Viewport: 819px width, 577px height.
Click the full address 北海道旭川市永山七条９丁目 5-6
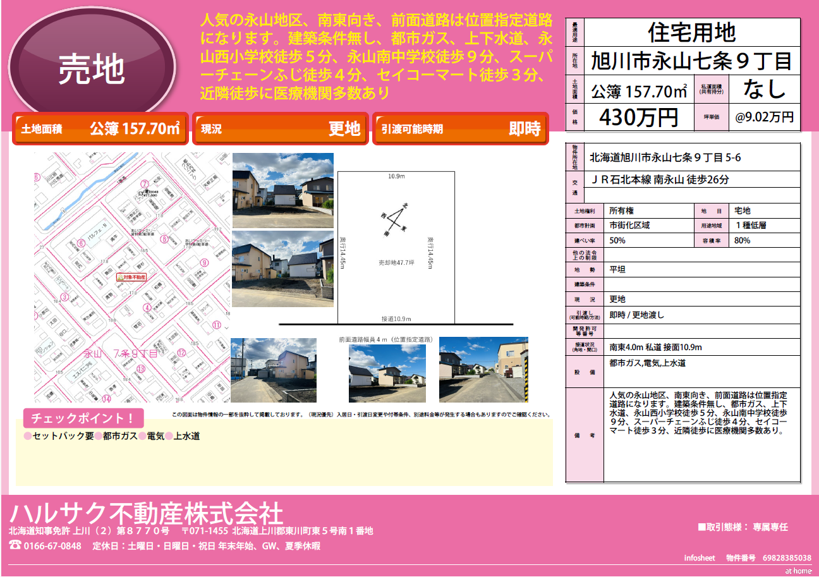[x=665, y=158]
